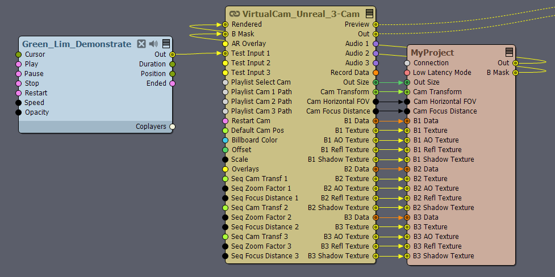Click the Test Input 2 pin
This screenshot has height=277, width=555.
[x=225, y=63]
